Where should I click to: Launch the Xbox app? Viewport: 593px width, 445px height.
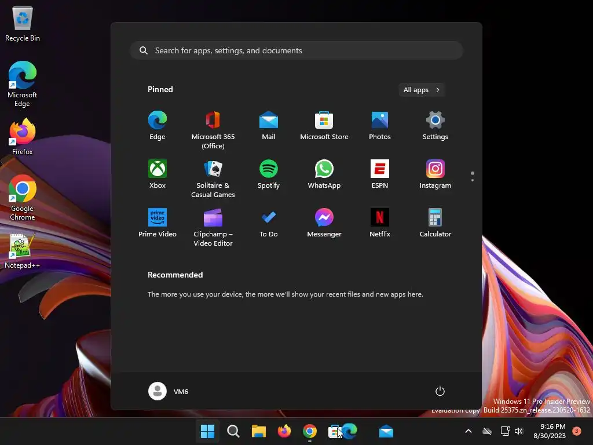[x=158, y=174]
